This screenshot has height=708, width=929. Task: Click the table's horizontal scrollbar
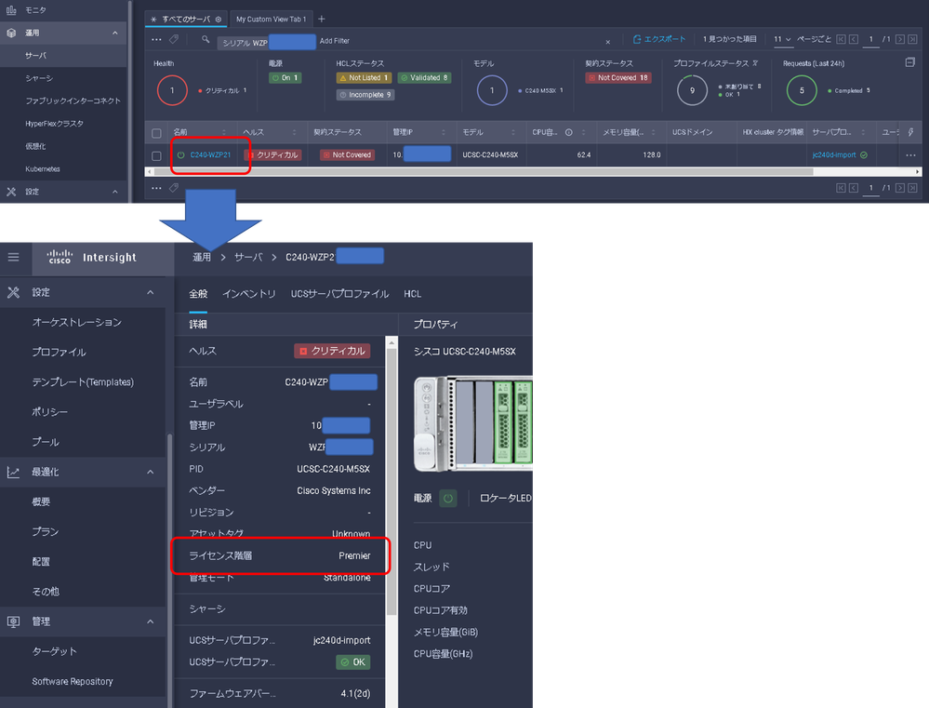pyautogui.click(x=483, y=172)
